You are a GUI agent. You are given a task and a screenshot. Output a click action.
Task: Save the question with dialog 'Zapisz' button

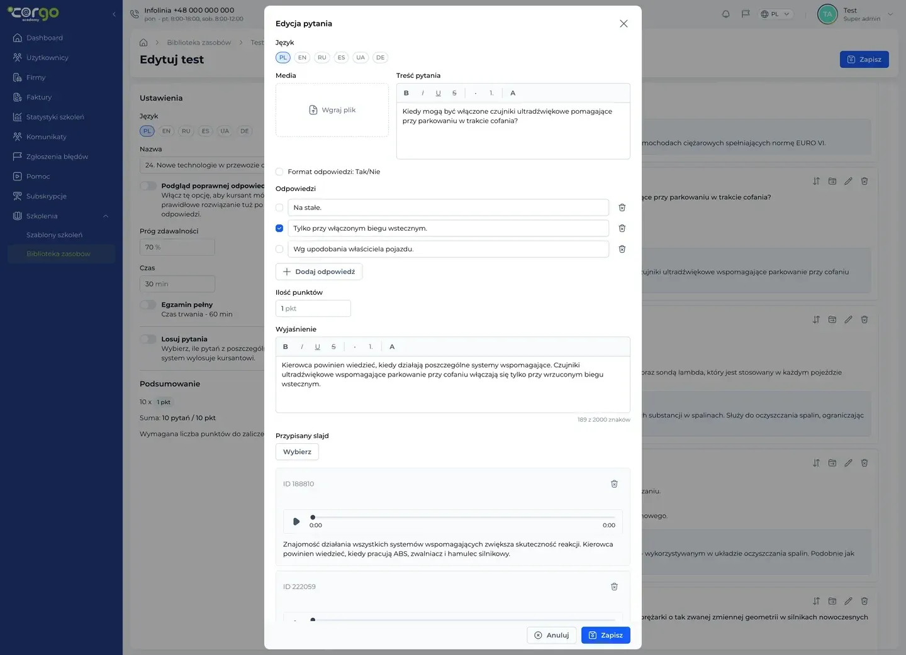(x=606, y=636)
